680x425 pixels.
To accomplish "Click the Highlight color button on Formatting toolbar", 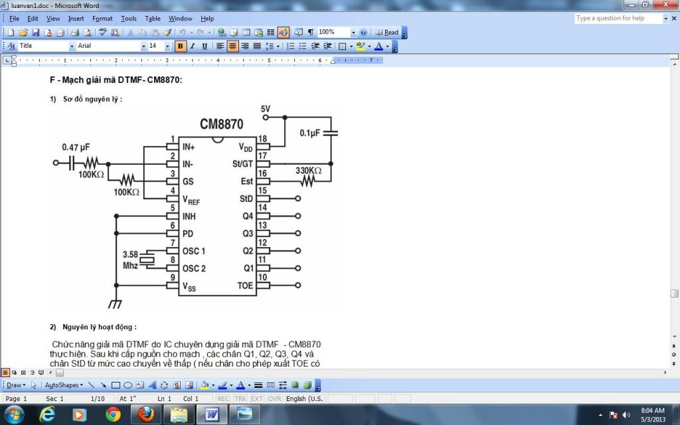I will (360, 46).
